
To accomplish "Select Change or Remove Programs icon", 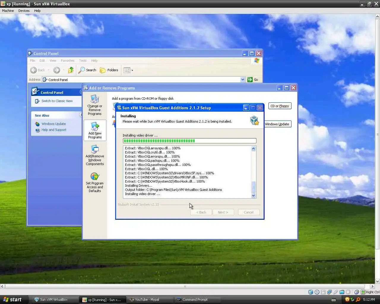I will point(95,105).
